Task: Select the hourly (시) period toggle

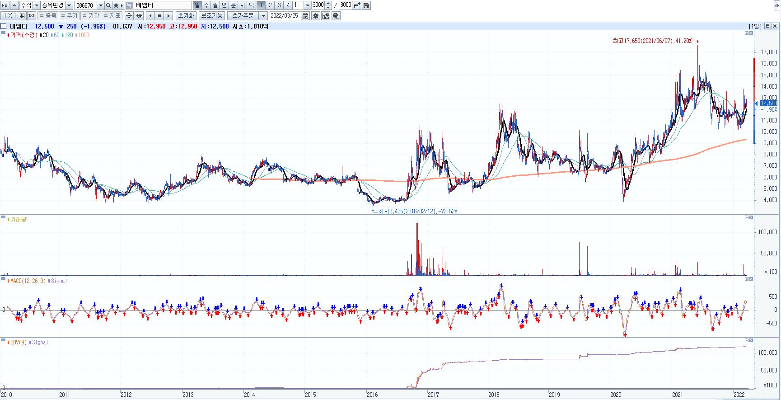Action: click(242, 5)
